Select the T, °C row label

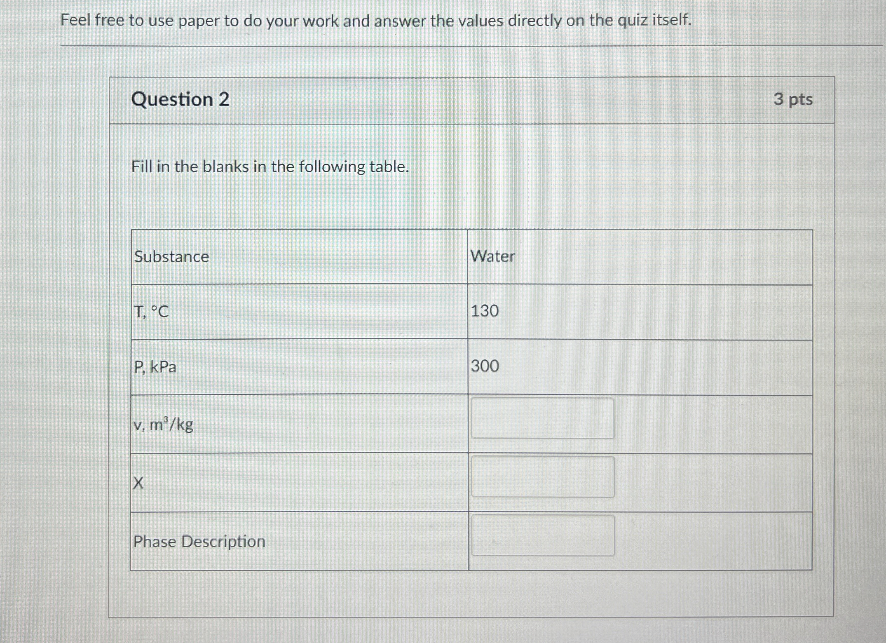[x=152, y=312]
